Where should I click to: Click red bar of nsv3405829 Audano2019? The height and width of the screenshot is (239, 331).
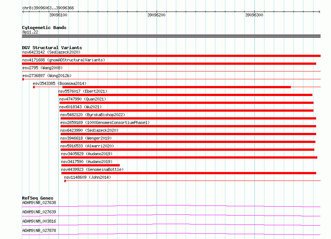tap(189, 157)
